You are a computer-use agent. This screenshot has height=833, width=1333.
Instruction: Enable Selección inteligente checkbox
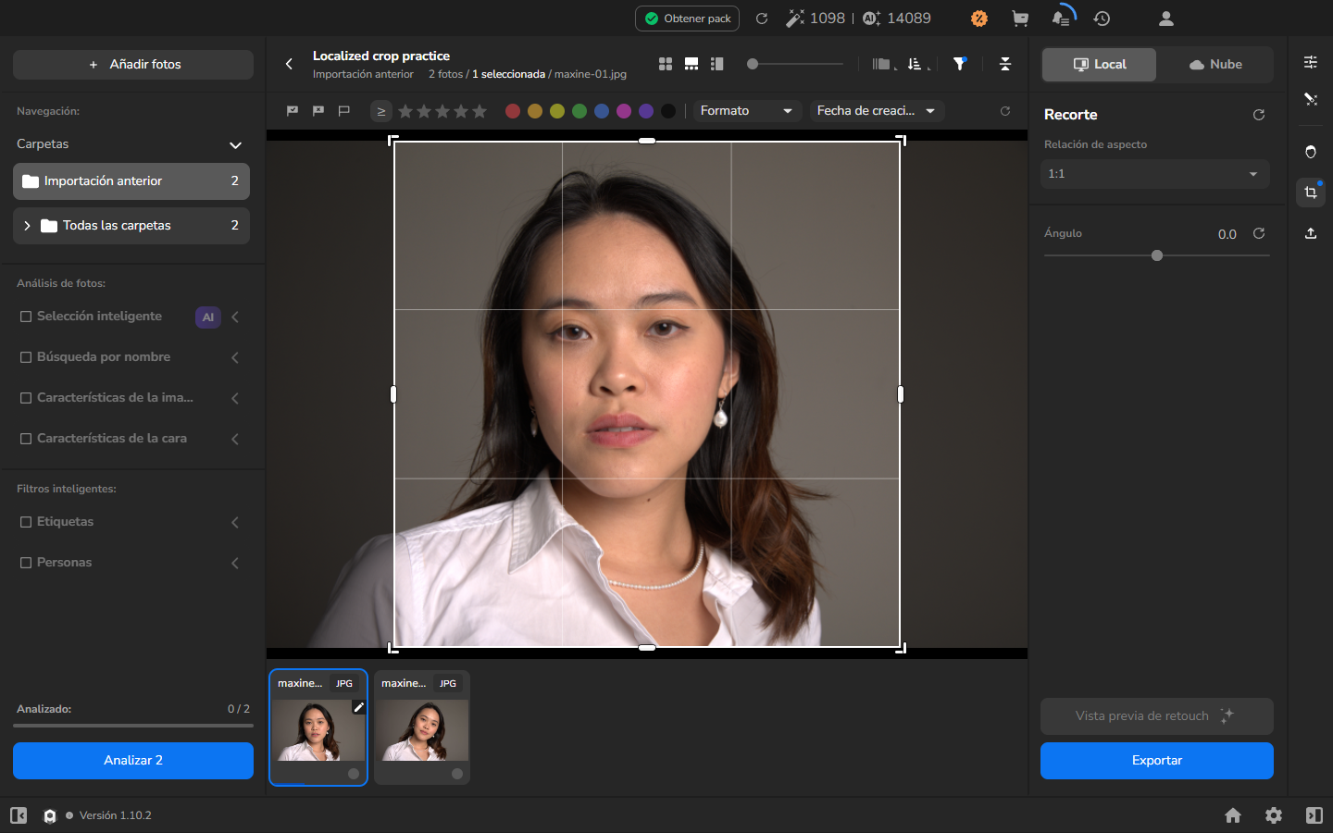(26, 317)
